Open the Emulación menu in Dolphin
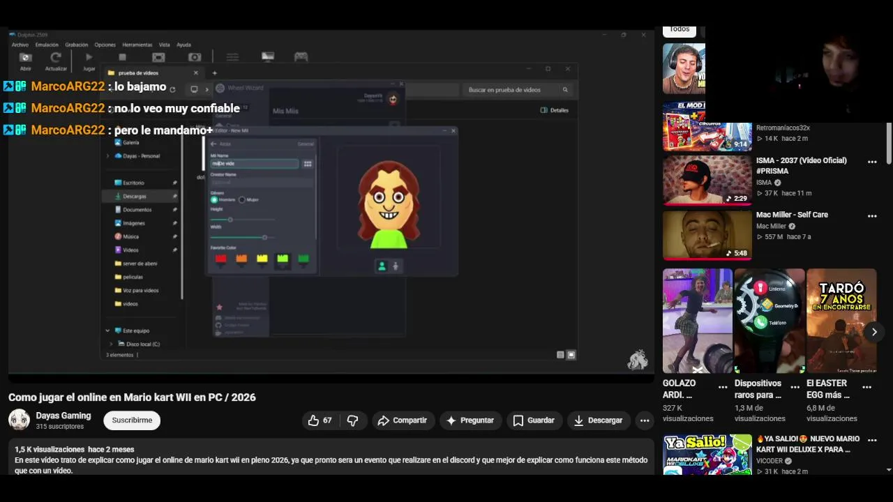The width and height of the screenshot is (893, 502). pos(47,45)
